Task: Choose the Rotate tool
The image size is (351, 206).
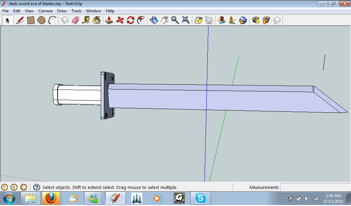Action: pos(130,20)
